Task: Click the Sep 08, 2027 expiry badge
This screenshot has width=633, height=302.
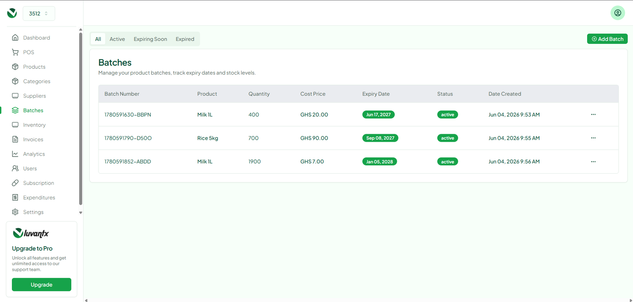Action: click(380, 138)
